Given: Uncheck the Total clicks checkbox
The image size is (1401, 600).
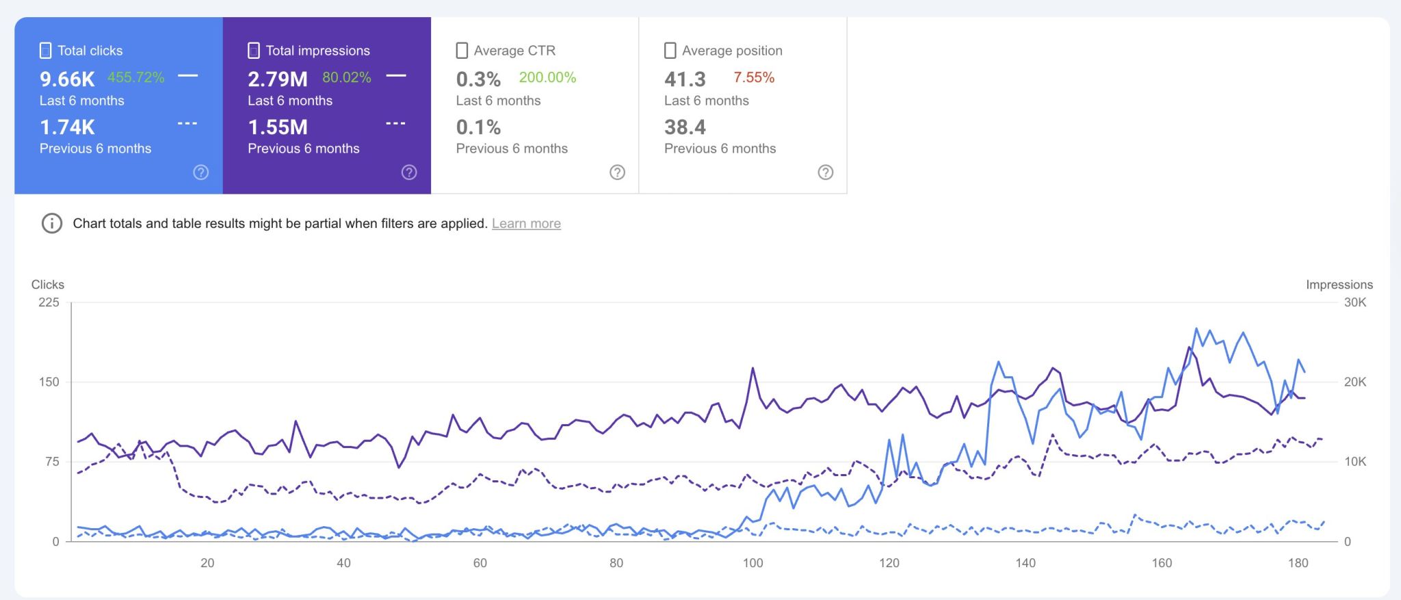Looking at the screenshot, I should tap(46, 51).
